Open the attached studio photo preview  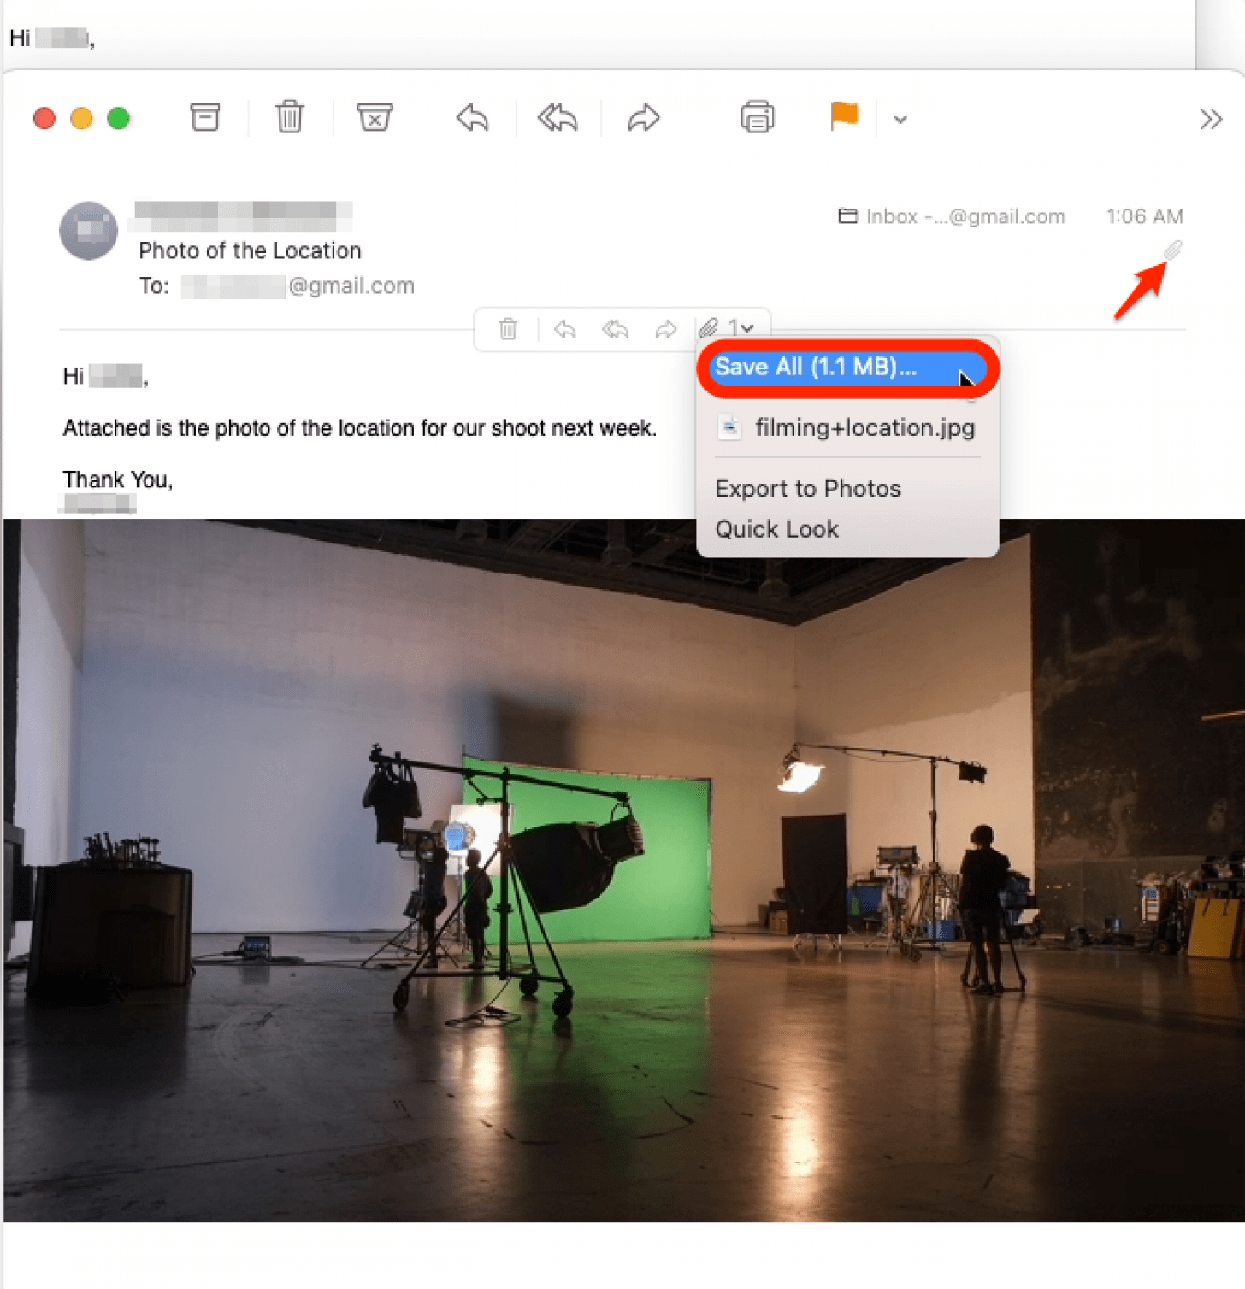coord(624,870)
